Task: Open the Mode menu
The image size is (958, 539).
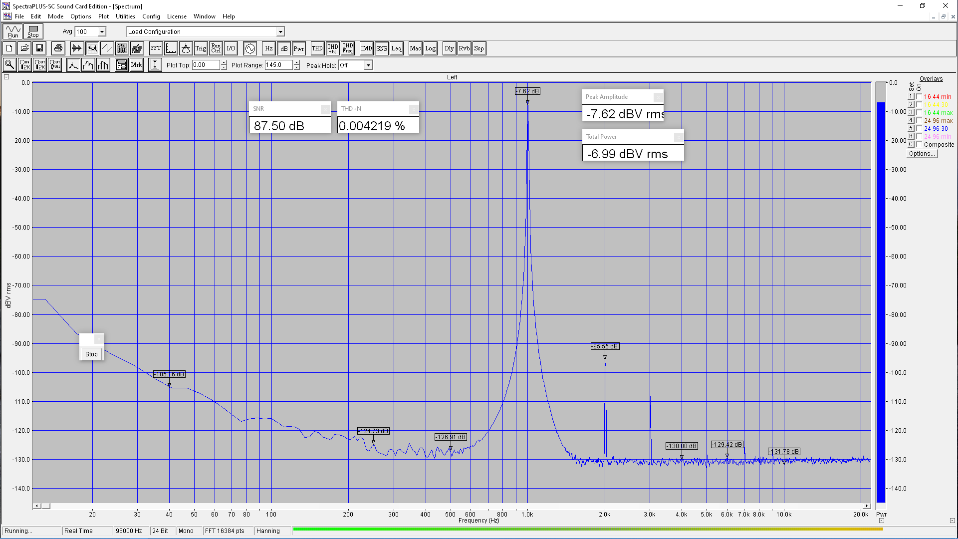Action: coord(55,16)
